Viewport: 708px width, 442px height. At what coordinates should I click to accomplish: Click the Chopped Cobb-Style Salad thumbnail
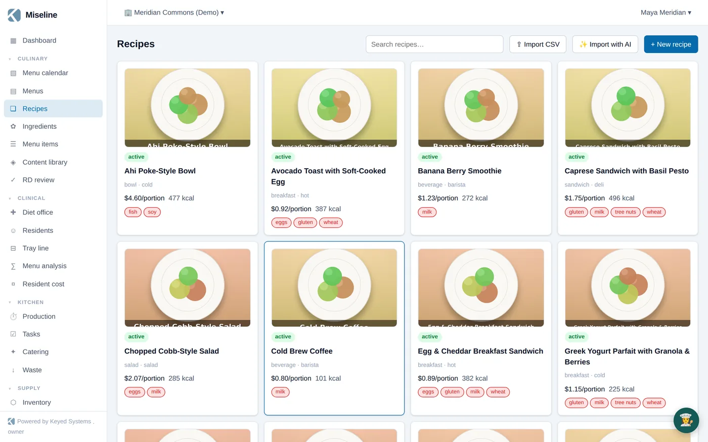coord(188,288)
